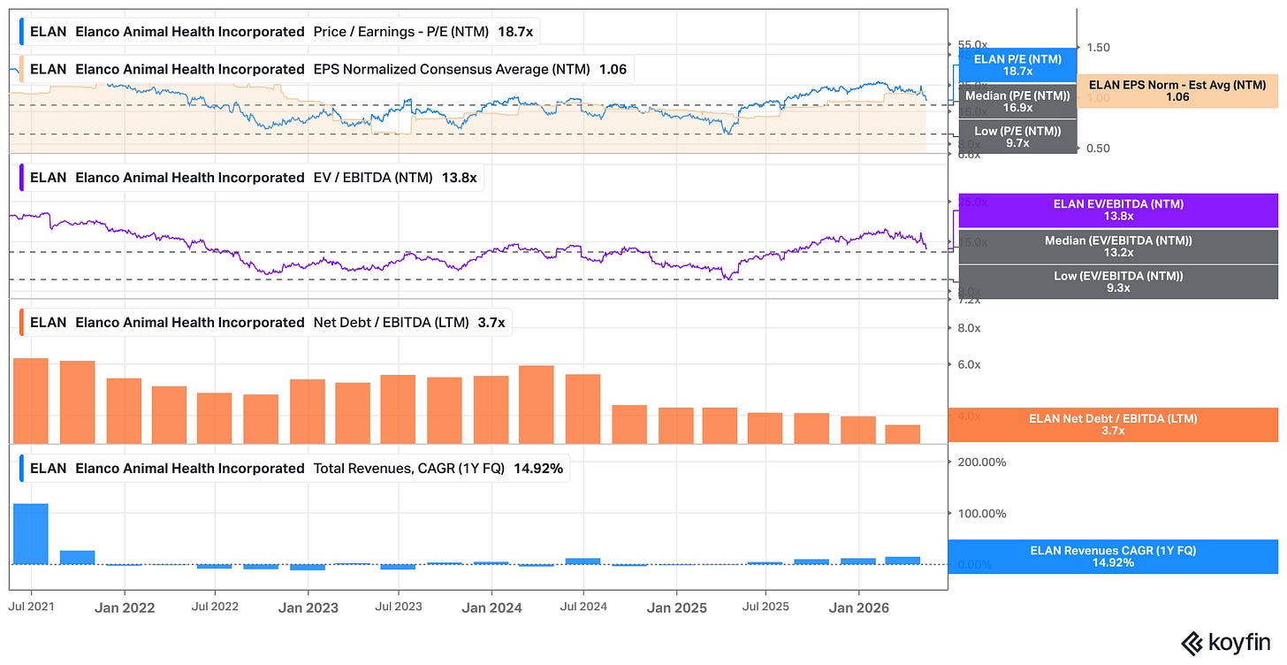The width and height of the screenshot is (1287, 665).
Task: Select the EPS Normalized Consensus Average legend
Action: [x=326, y=69]
